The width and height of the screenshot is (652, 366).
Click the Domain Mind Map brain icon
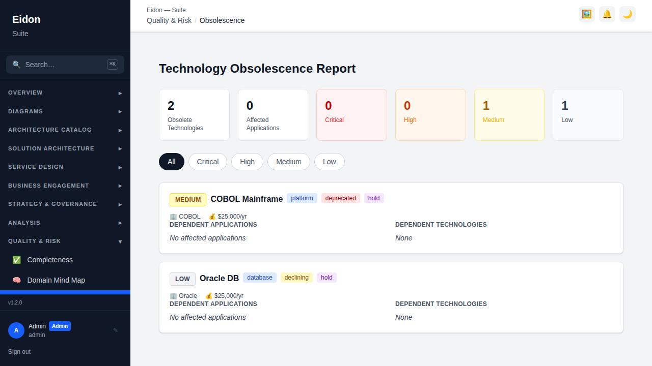tap(17, 280)
